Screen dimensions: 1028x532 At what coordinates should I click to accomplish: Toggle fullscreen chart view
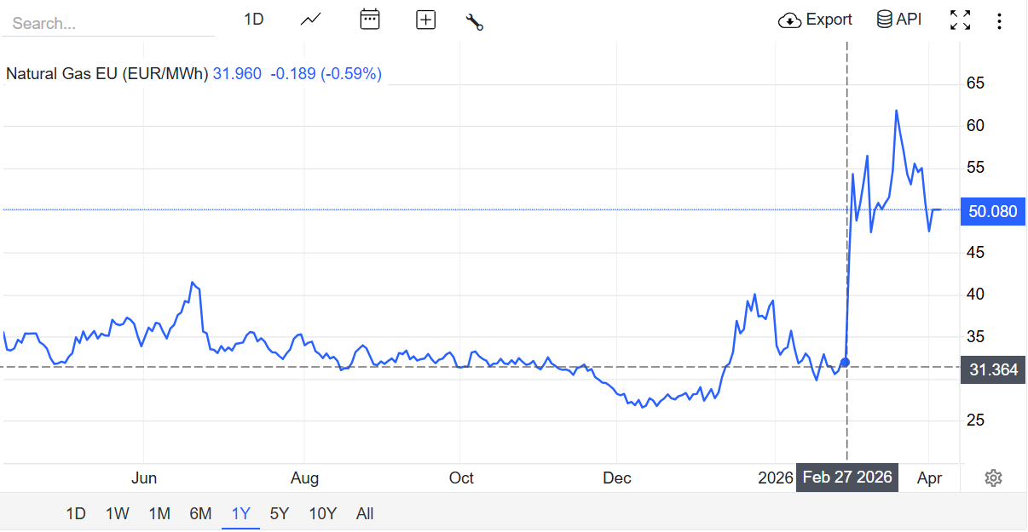pos(960,20)
